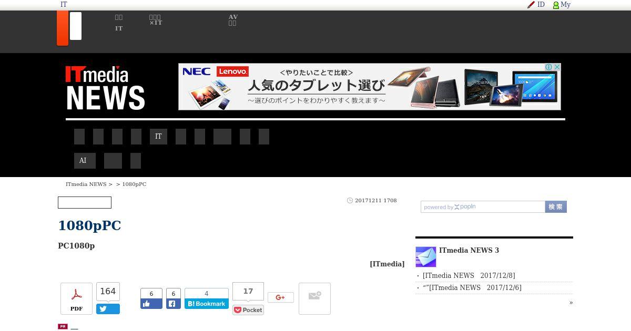
Task: Click the [ITmedia] author credit
Action: (x=387, y=264)
